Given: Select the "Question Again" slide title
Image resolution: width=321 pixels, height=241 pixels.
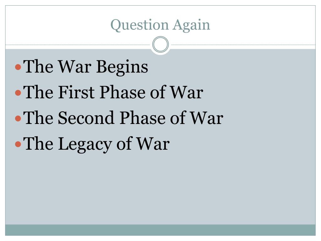Looking at the screenshot, I should coord(160,25).
